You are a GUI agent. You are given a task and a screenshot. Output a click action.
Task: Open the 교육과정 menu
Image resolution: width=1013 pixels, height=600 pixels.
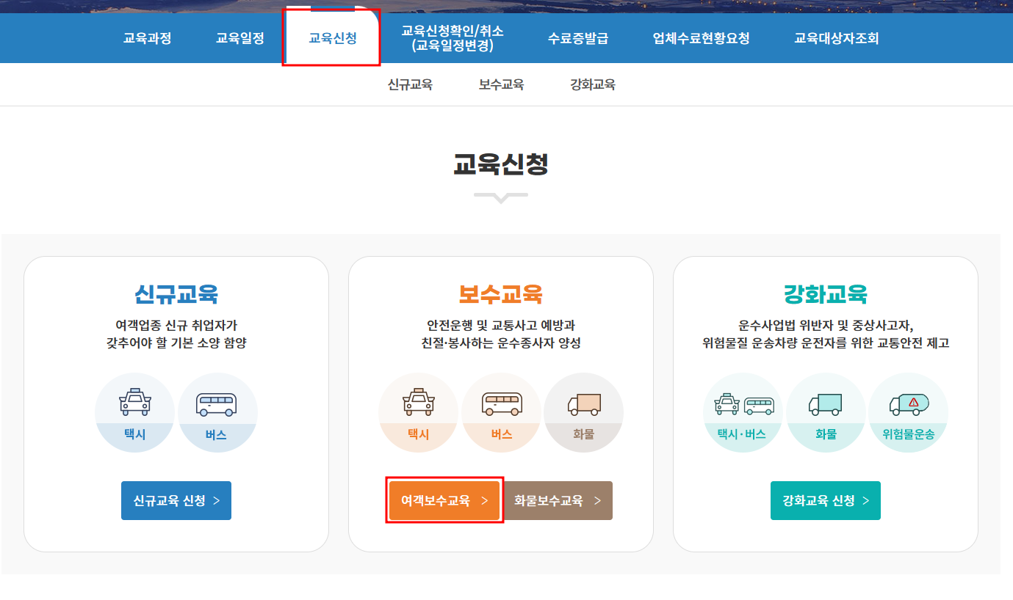[x=147, y=37]
